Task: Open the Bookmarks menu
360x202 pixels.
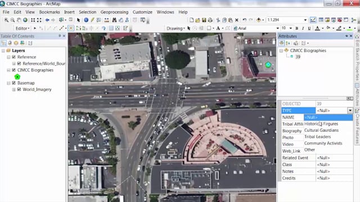Action: pos(49,12)
